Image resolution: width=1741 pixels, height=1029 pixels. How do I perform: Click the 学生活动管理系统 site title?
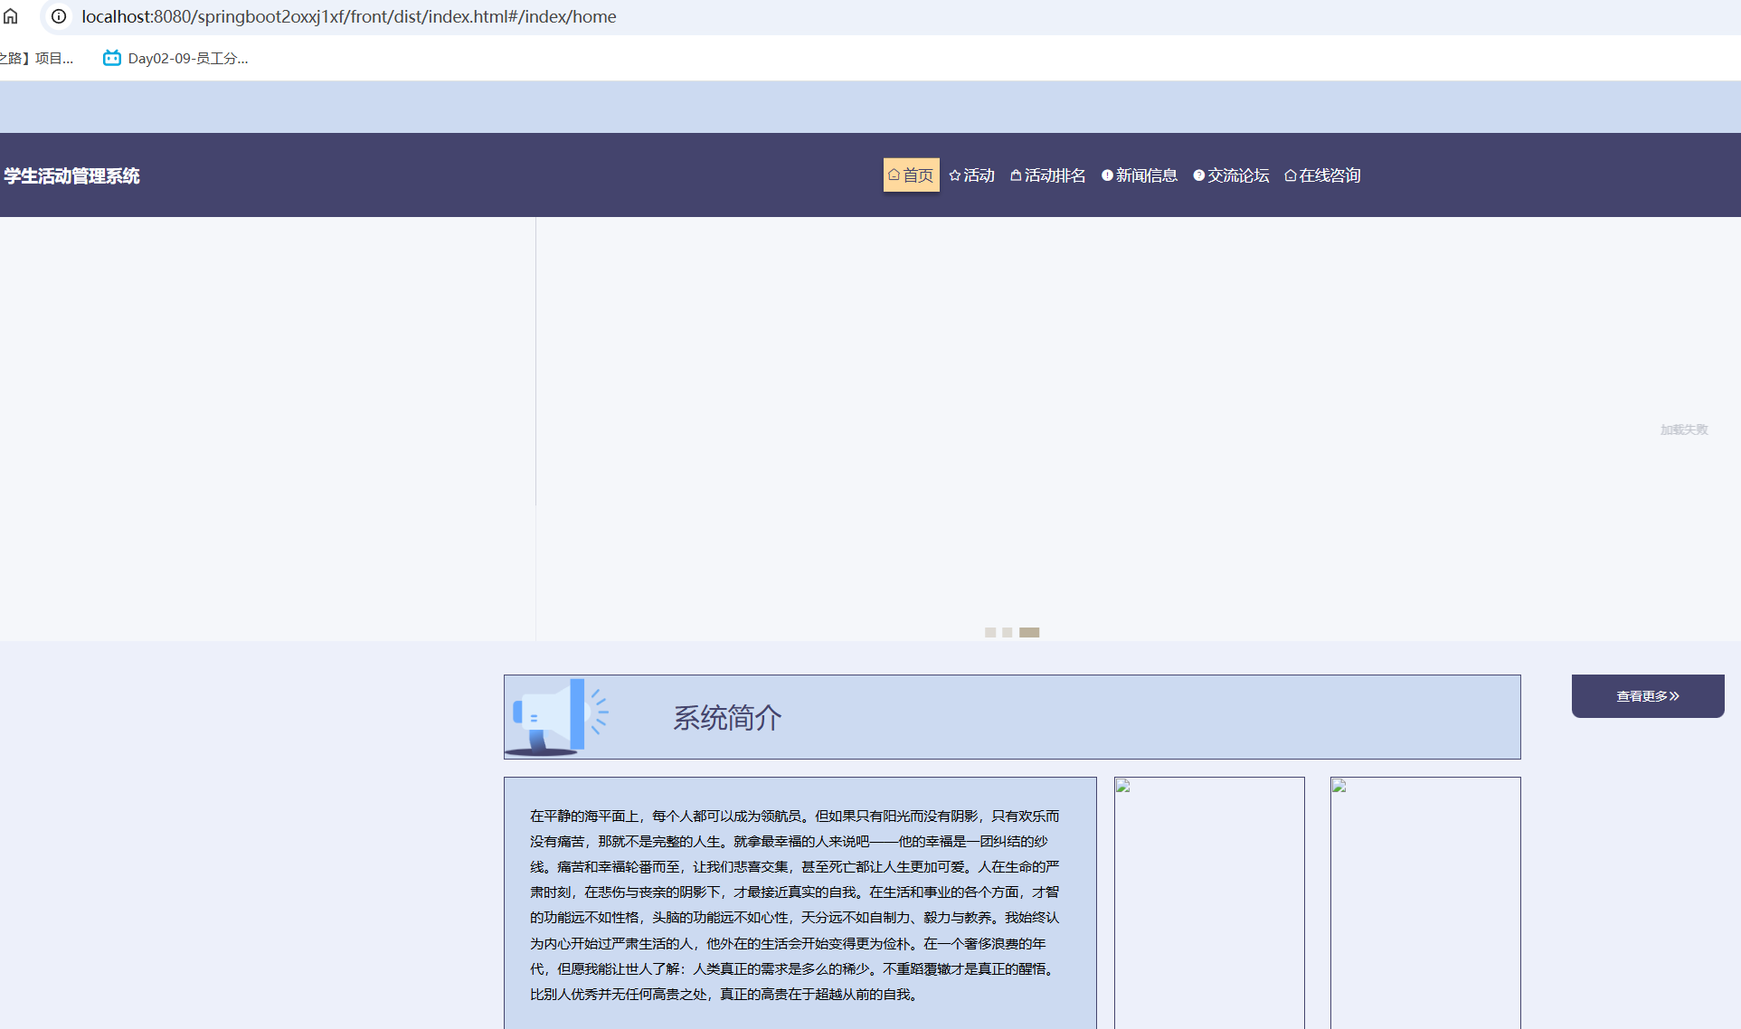click(71, 176)
